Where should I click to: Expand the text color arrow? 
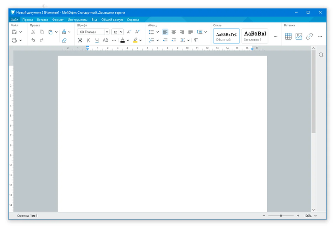(x=128, y=40)
